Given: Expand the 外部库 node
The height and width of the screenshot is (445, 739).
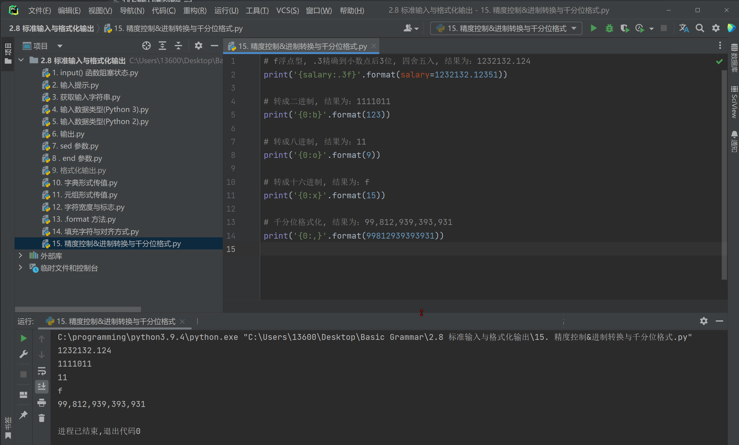Looking at the screenshot, I should (21, 256).
